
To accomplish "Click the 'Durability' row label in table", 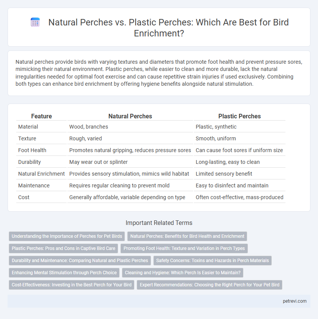I will tap(30, 162).
